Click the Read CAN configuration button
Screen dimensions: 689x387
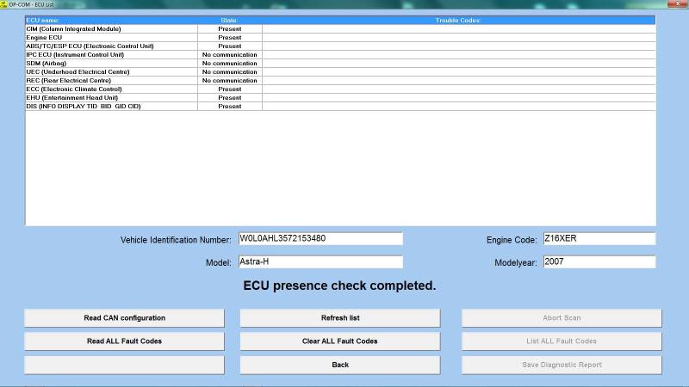pos(124,318)
